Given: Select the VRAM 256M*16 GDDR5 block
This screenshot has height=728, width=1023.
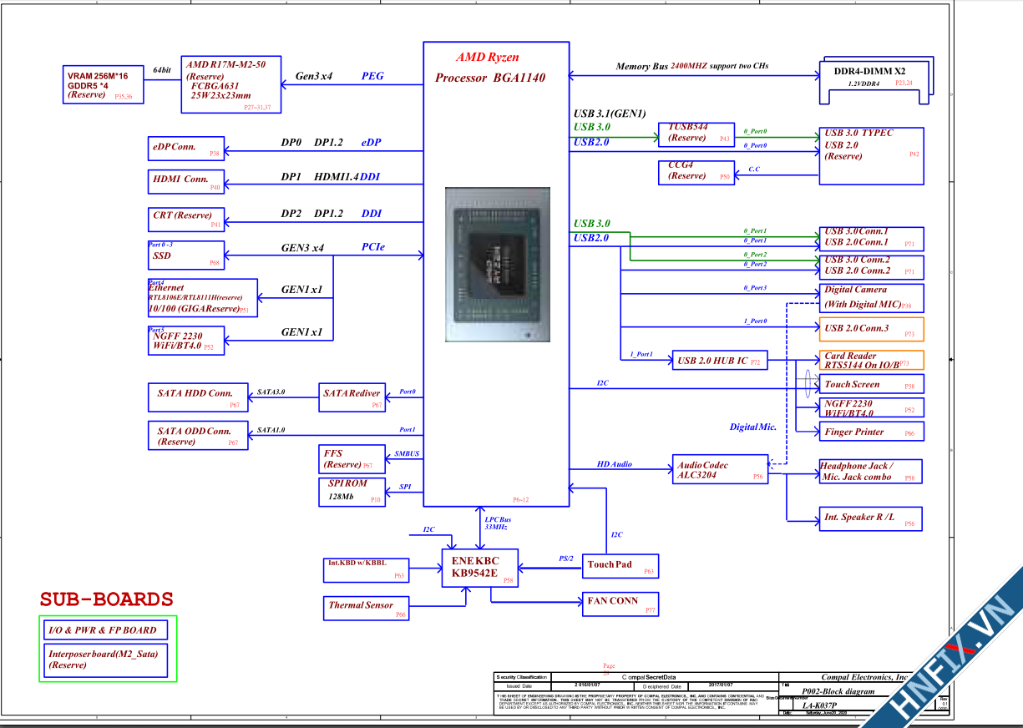Looking at the screenshot, I should (104, 84).
